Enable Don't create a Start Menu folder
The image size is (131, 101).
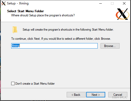[x=13, y=84]
